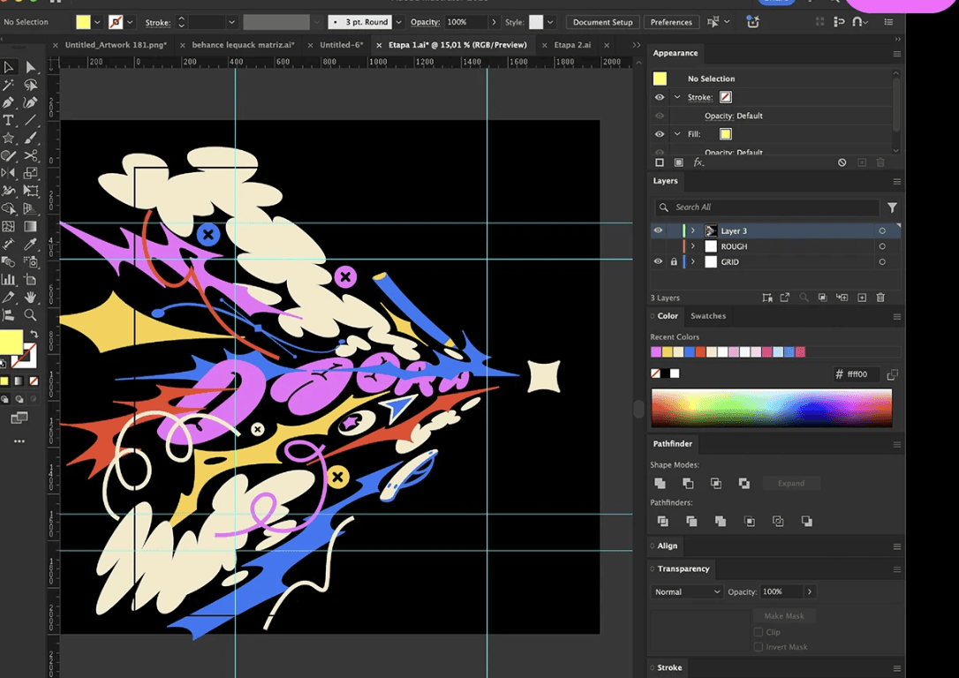
Task: Select the Direct Selection tool
Action: point(30,67)
